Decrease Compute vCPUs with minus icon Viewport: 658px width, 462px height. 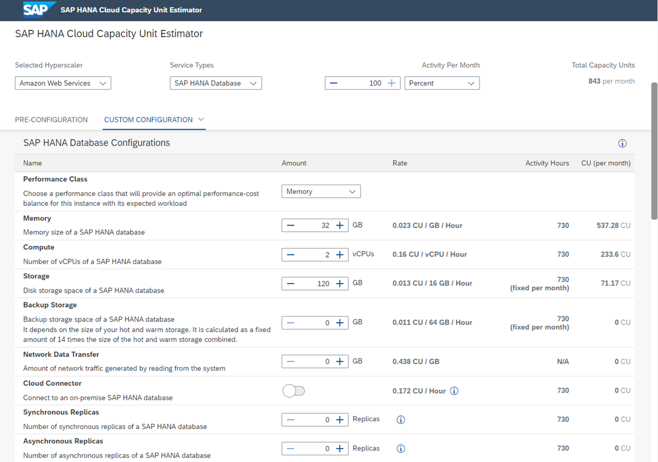pyautogui.click(x=290, y=255)
